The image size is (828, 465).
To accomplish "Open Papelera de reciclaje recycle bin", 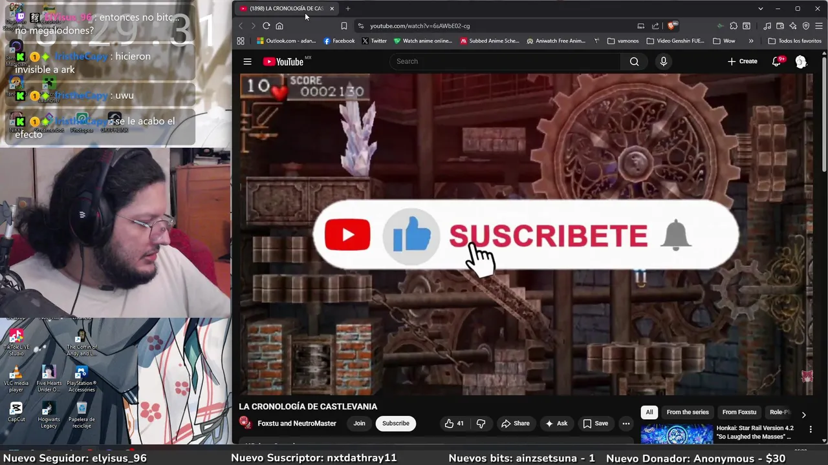I will click(x=82, y=415).
